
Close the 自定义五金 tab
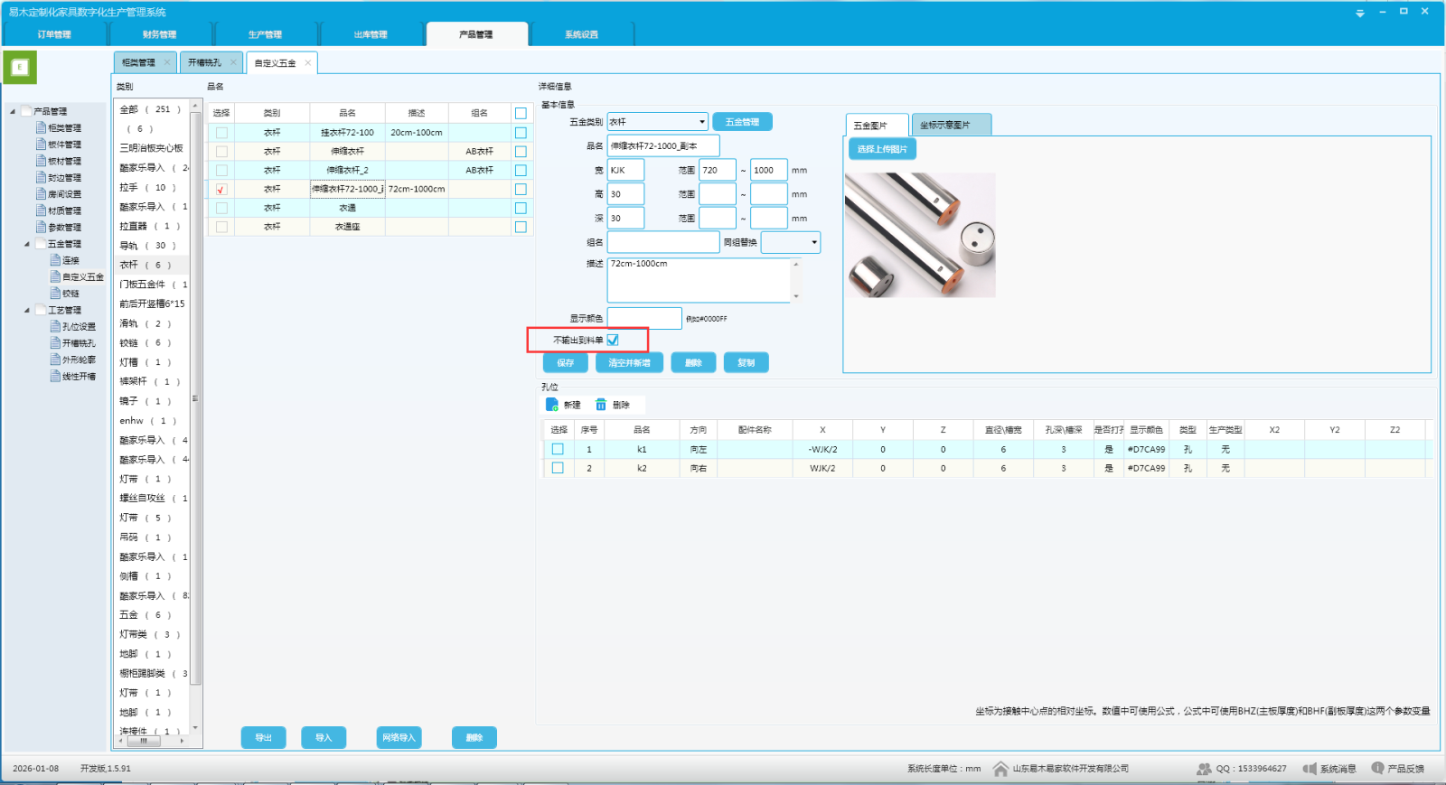coord(308,63)
